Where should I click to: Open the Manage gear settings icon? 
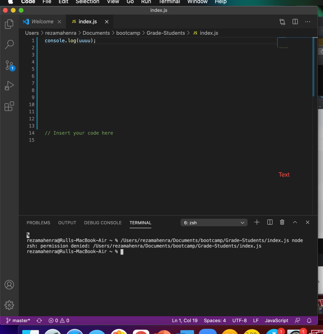click(9, 305)
